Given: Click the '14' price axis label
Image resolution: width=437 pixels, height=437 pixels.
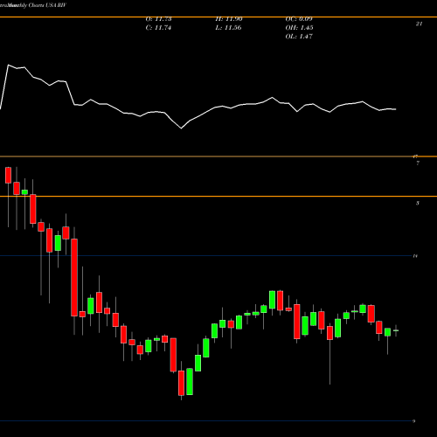Looking at the screenshot, I should [415, 256].
